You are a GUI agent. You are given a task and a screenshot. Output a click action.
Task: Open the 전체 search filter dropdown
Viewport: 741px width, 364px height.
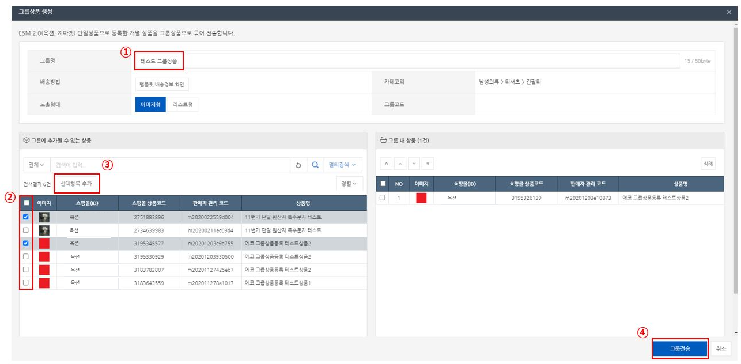coord(36,165)
